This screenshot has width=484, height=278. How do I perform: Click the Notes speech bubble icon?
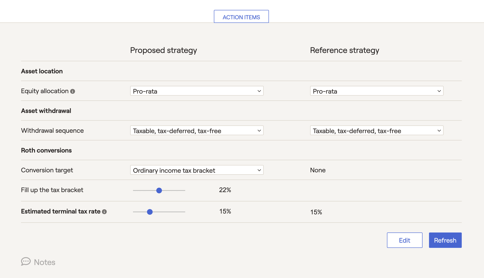26,262
